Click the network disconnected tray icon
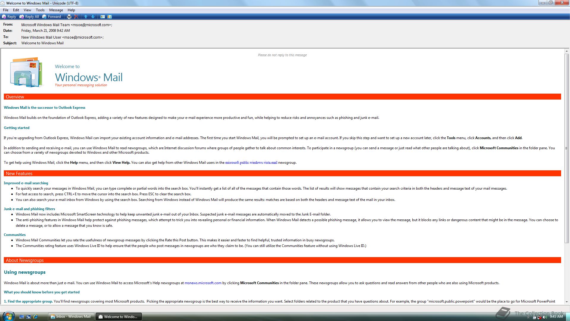The image size is (570, 321). [539, 317]
